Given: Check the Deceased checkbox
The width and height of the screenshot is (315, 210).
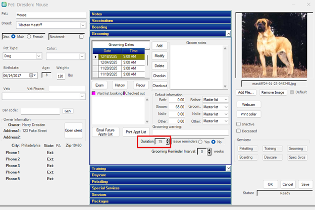Looking at the screenshot, I should (x=238, y=131).
